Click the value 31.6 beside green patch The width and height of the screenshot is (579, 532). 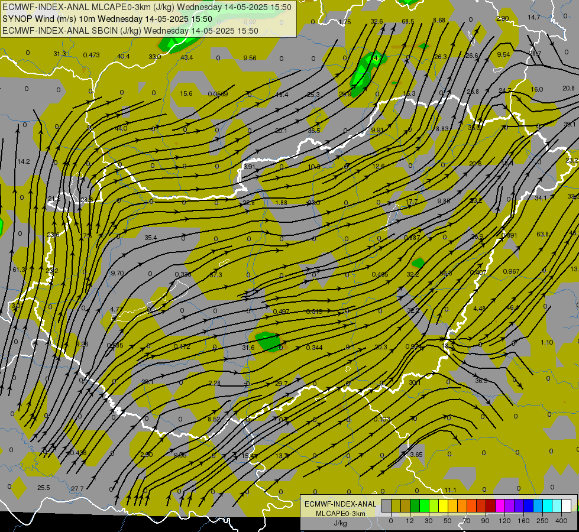[x=248, y=348]
